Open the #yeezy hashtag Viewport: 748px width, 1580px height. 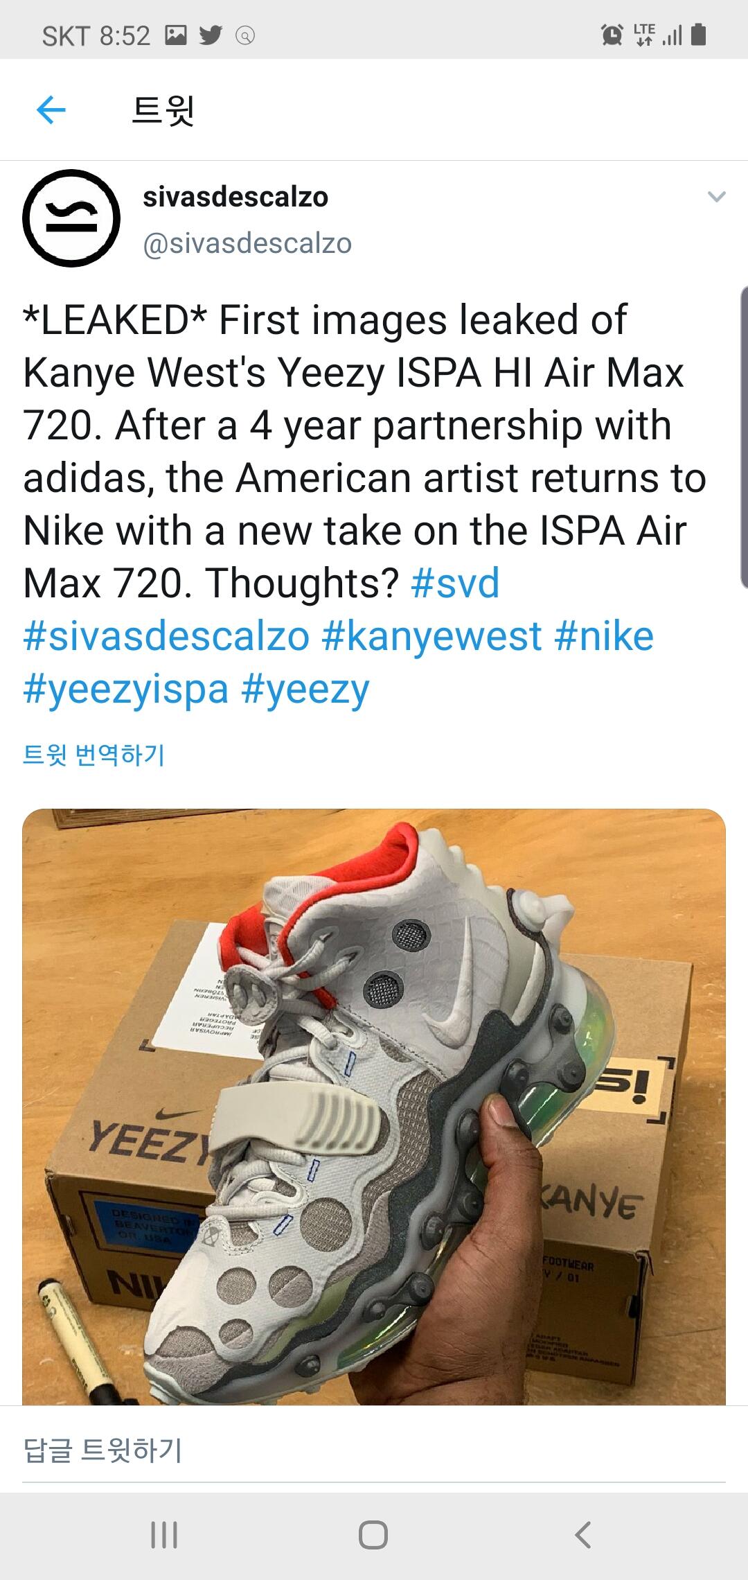306,690
